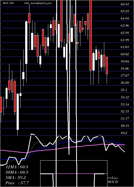134x187 pixels.
Task: Click the 'BSE 538' exchange label
Action: point(8,3)
